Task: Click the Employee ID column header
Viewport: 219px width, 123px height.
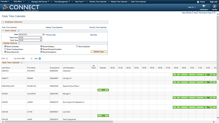Action: coord(55,68)
